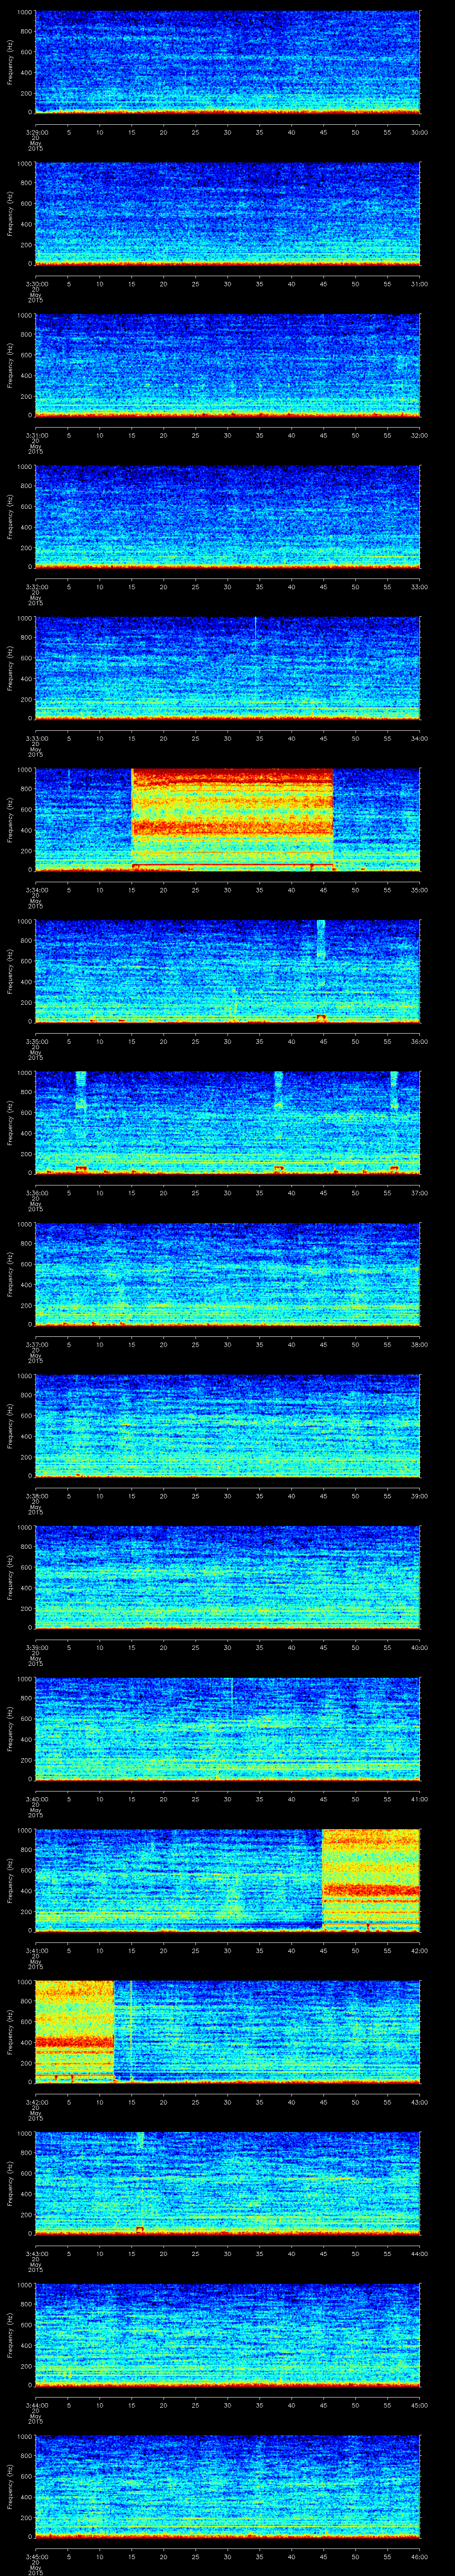Select the spectrogram spanning 3:39:00 to 3:40:00
This screenshot has height=2576, width=455.
227,1577
